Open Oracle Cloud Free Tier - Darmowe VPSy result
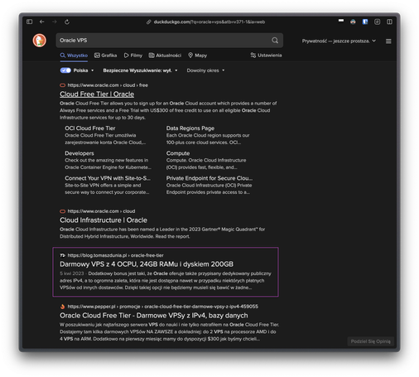This screenshot has width=419, height=377. tap(154, 316)
